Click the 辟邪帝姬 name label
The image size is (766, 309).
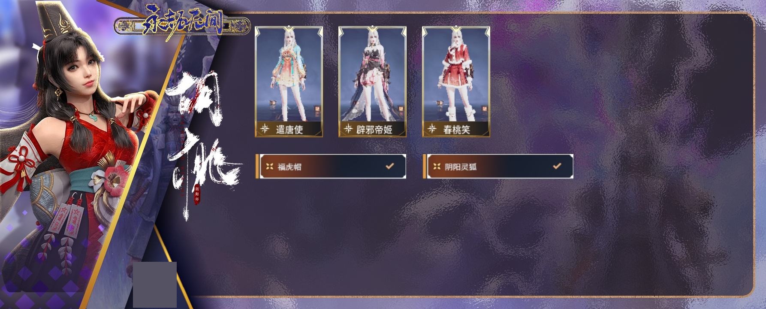pyautogui.click(x=375, y=129)
